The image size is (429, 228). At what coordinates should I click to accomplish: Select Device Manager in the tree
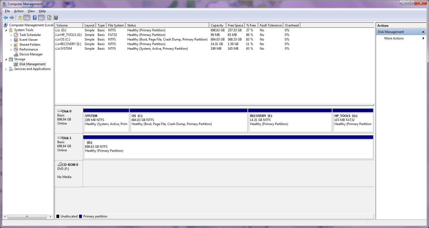click(x=31, y=54)
